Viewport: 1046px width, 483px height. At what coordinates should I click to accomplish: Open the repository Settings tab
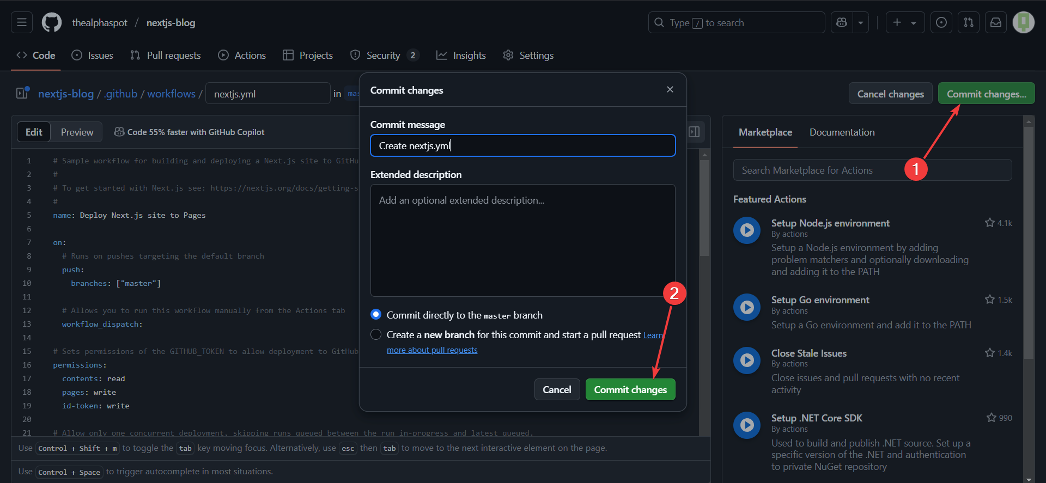tap(528, 55)
